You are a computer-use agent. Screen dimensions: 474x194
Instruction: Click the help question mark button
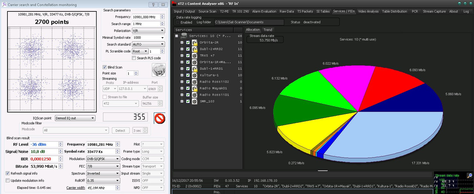click(153, 4)
